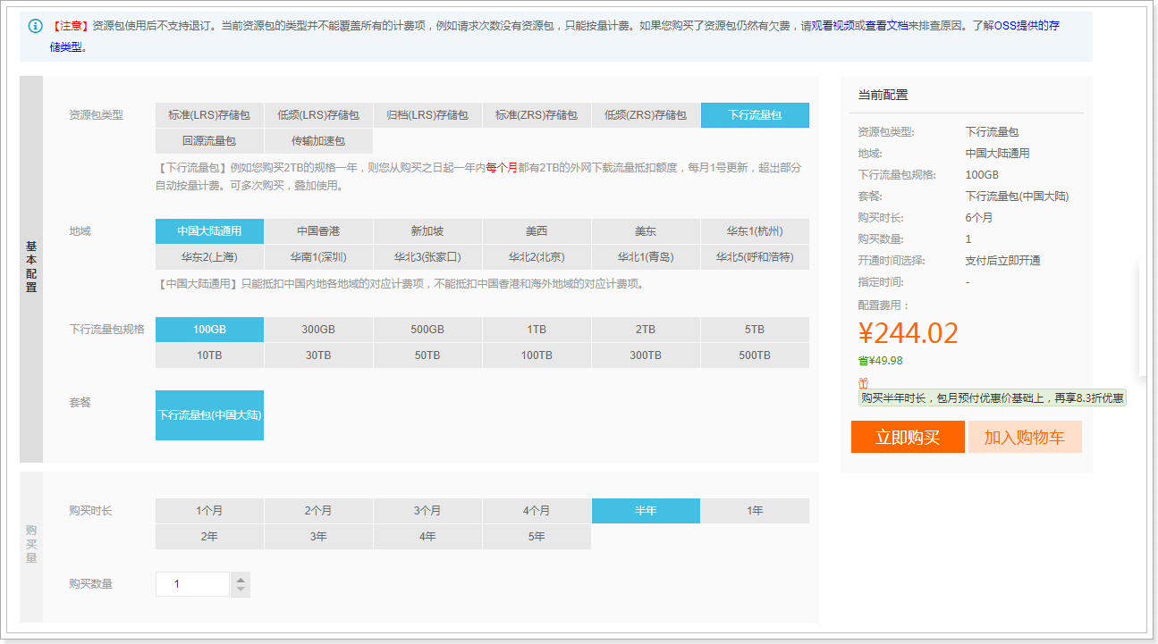The width and height of the screenshot is (1158, 644).
Task: Pick the 500GB traffic package size
Action: click(x=427, y=330)
